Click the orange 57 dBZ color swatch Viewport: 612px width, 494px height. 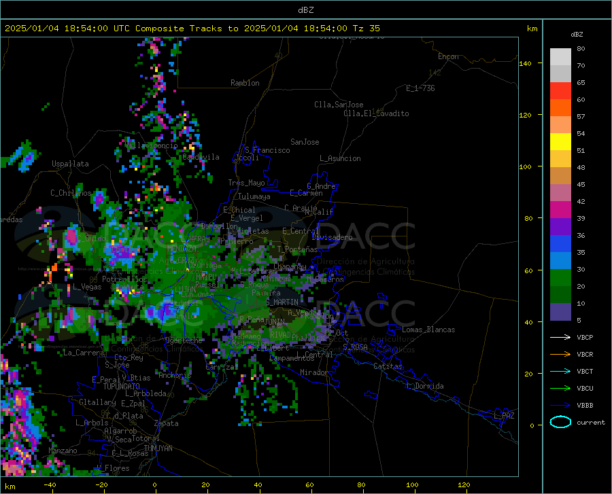click(560, 108)
